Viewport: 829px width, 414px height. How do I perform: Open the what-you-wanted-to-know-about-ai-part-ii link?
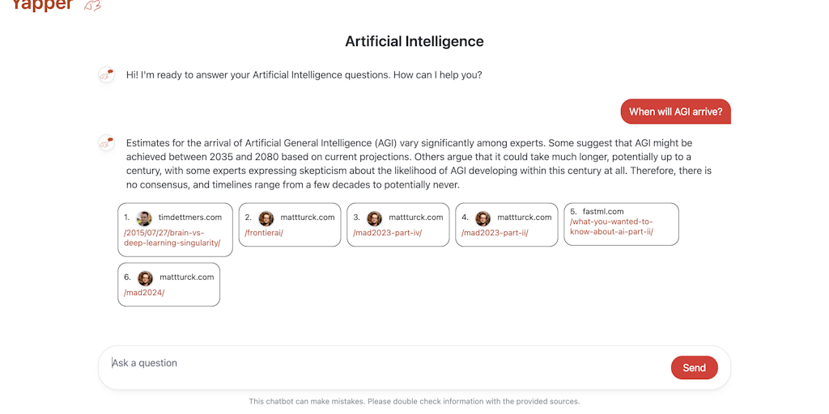[x=612, y=226]
